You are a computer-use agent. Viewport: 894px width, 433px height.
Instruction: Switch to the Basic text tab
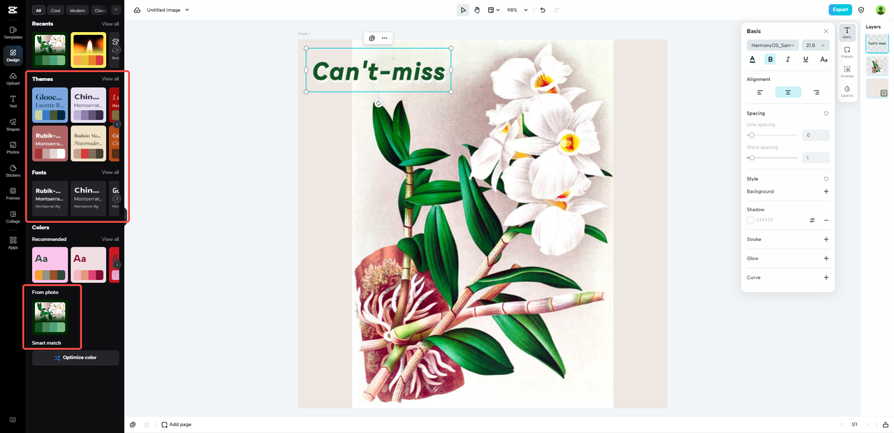(847, 33)
